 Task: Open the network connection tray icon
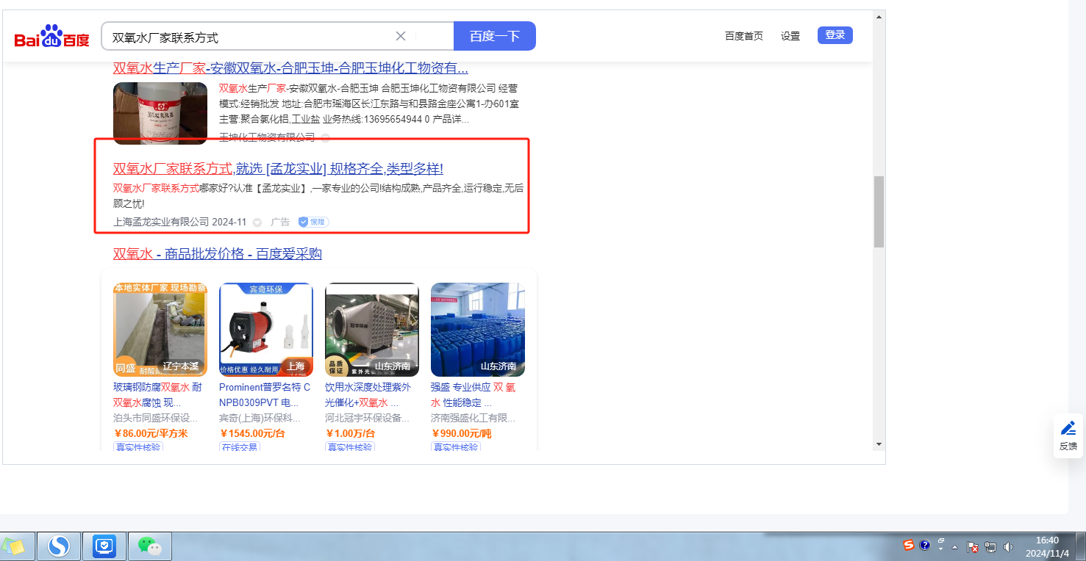click(x=990, y=547)
